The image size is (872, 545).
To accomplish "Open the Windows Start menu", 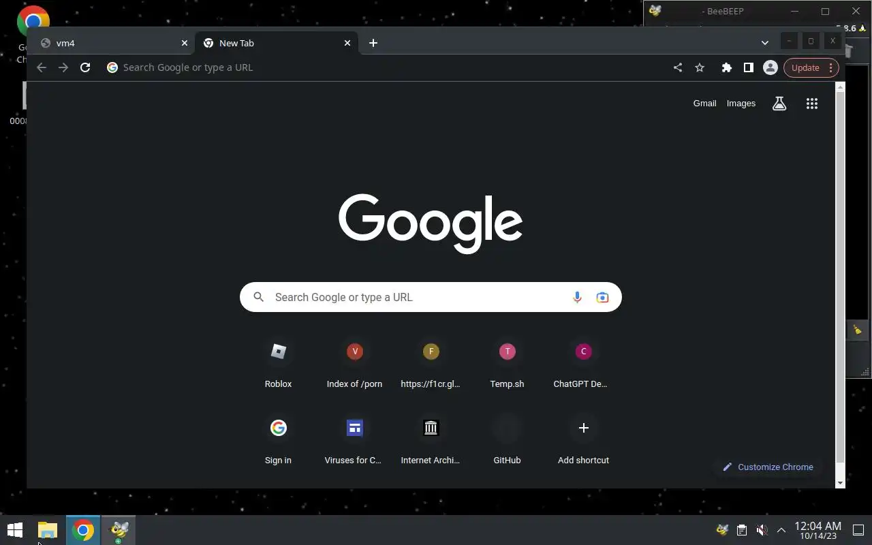I will click(15, 530).
